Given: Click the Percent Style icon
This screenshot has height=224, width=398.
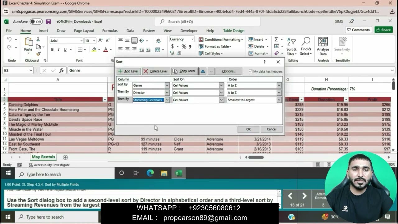Looking at the screenshot, I should pos(184,46).
